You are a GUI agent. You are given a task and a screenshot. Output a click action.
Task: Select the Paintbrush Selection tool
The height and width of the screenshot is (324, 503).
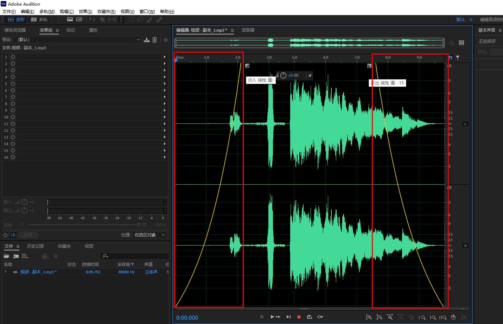[150, 19]
